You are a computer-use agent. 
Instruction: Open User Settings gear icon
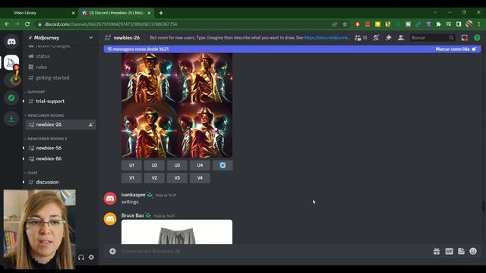click(x=91, y=257)
